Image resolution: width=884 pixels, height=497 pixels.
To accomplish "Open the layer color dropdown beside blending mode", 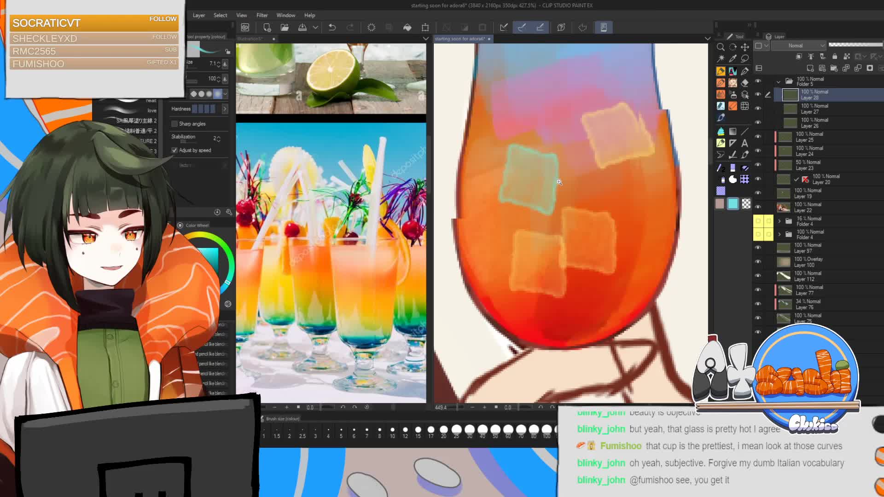I will (x=762, y=46).
